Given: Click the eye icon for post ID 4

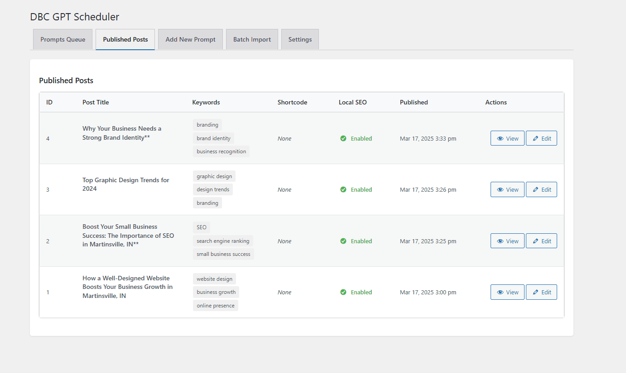Looking at the screenshot, I should (500, 138).
